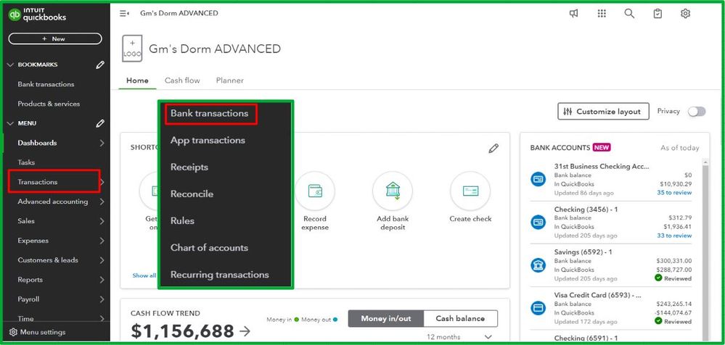Collapse the MENU section
Image resolution: width=725 pixels, height=345 pixels.
pyautogui.click(x=11, y=123)
